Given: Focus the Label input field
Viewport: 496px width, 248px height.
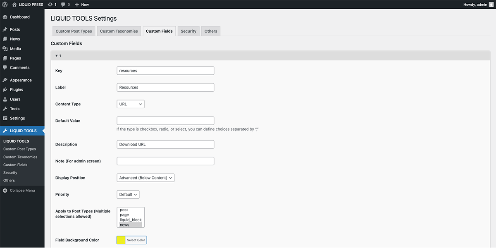Looking at the screenshot, I should [x=165, y=87].
